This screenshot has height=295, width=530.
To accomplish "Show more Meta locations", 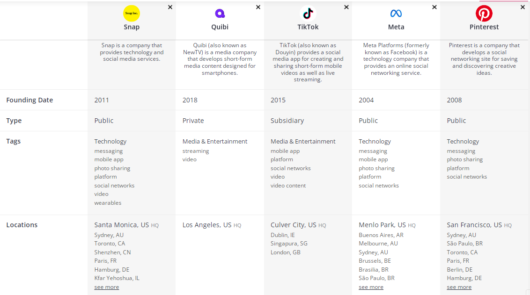I will coord(371,287).
